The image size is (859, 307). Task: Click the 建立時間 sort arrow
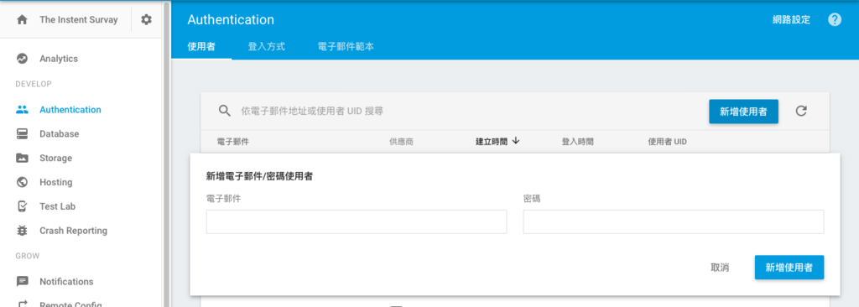click(x=516, y=141)
